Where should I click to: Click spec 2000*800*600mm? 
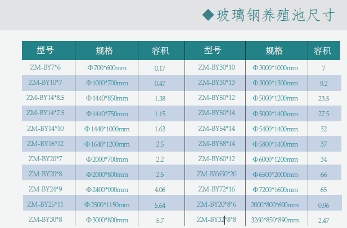(274, 205)
